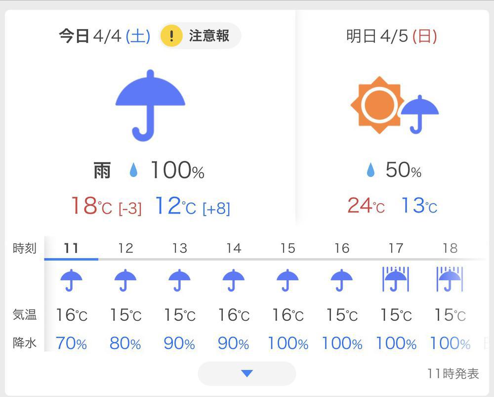
Task: Expand the hourly forecast with the down arrow
Action: 247,374
